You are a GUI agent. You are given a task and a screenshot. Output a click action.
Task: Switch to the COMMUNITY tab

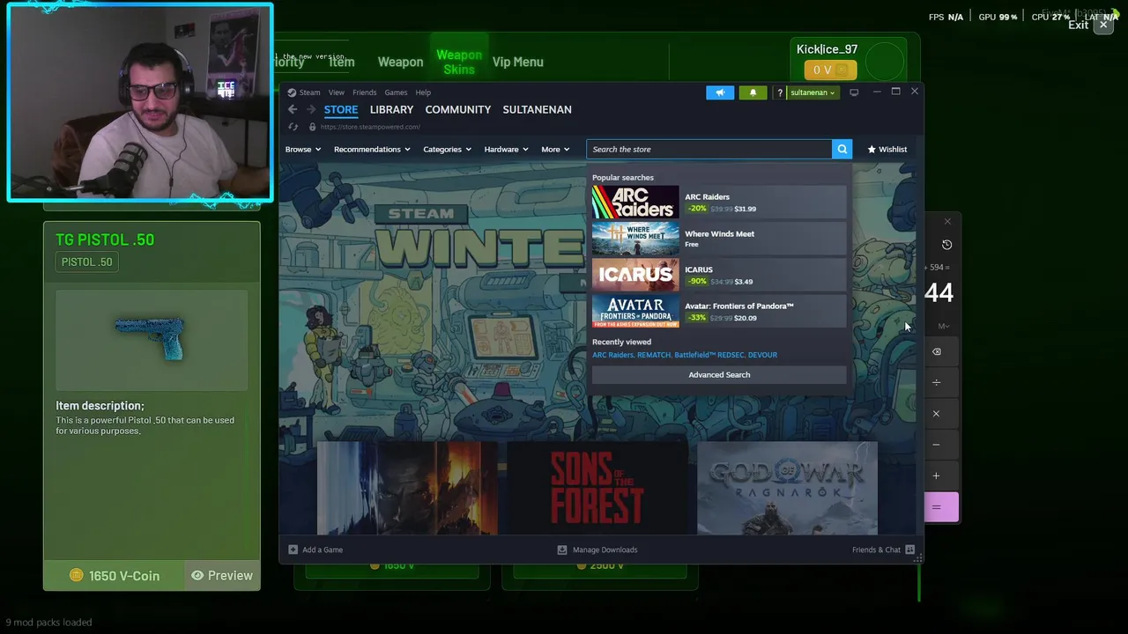458,109
